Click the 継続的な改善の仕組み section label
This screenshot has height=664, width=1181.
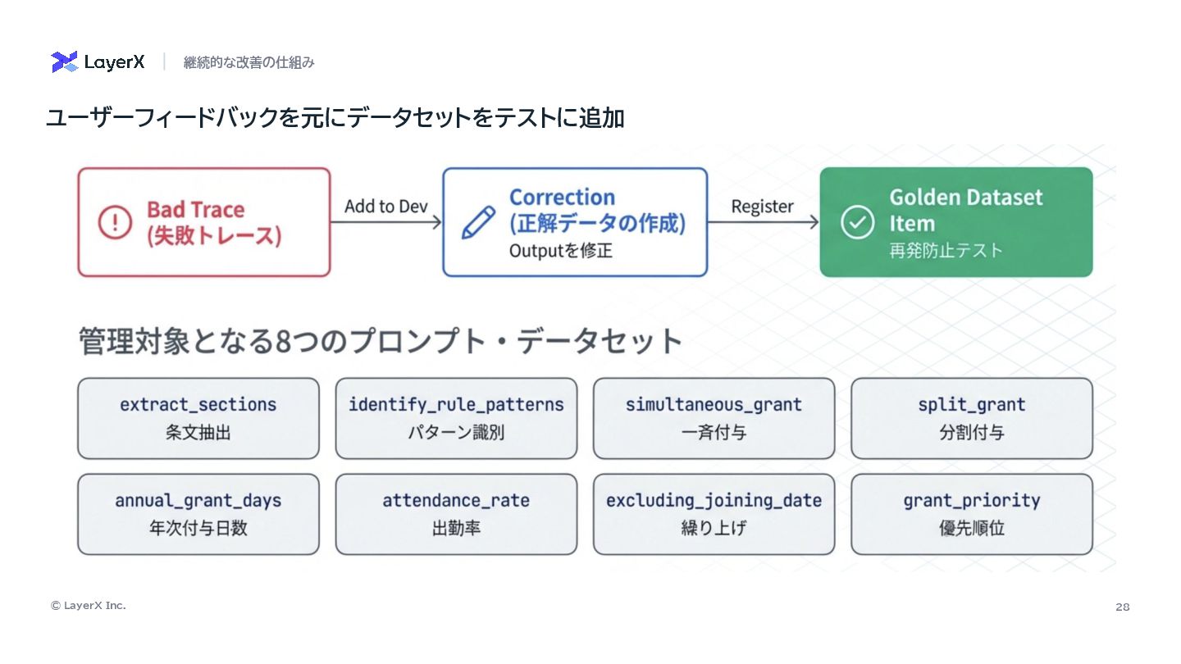coord(249,62)
